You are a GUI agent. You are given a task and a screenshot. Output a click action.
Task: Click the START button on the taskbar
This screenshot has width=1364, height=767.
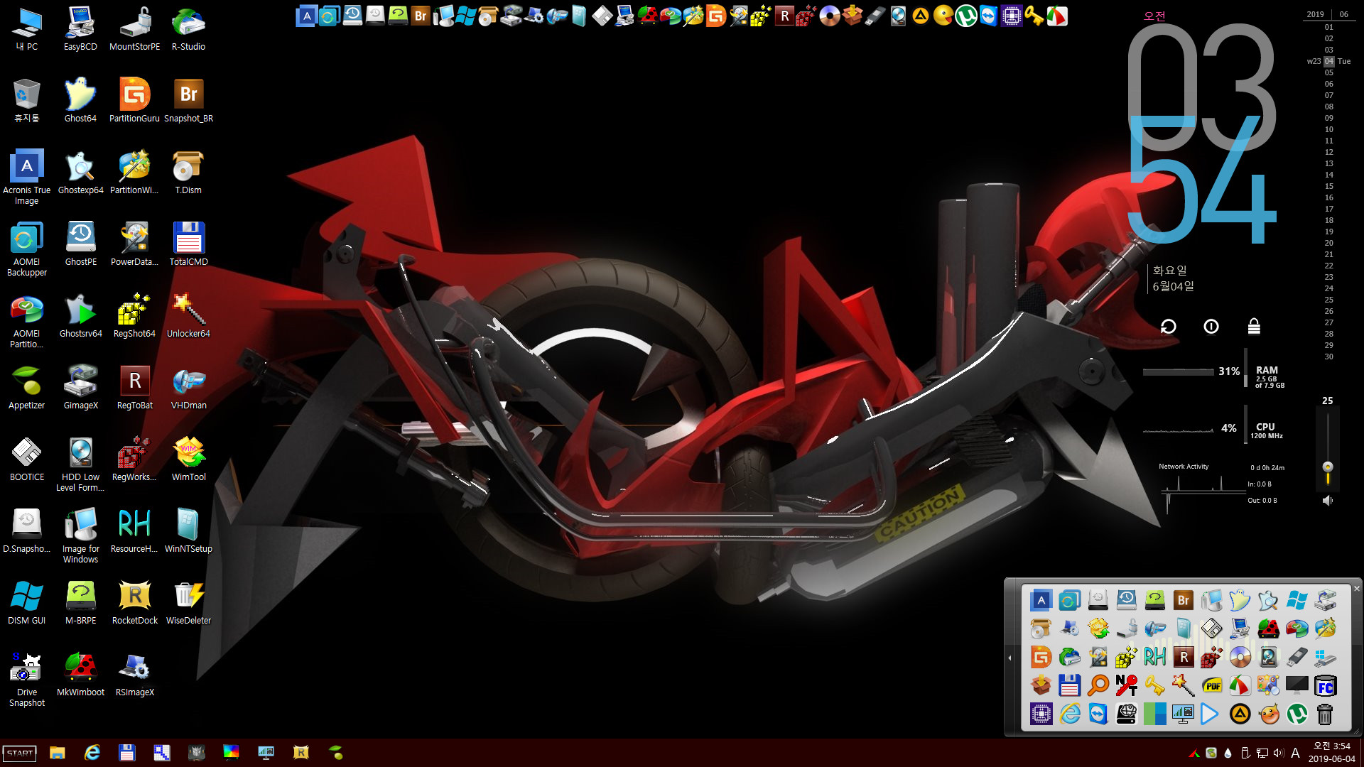click(20, 753)
